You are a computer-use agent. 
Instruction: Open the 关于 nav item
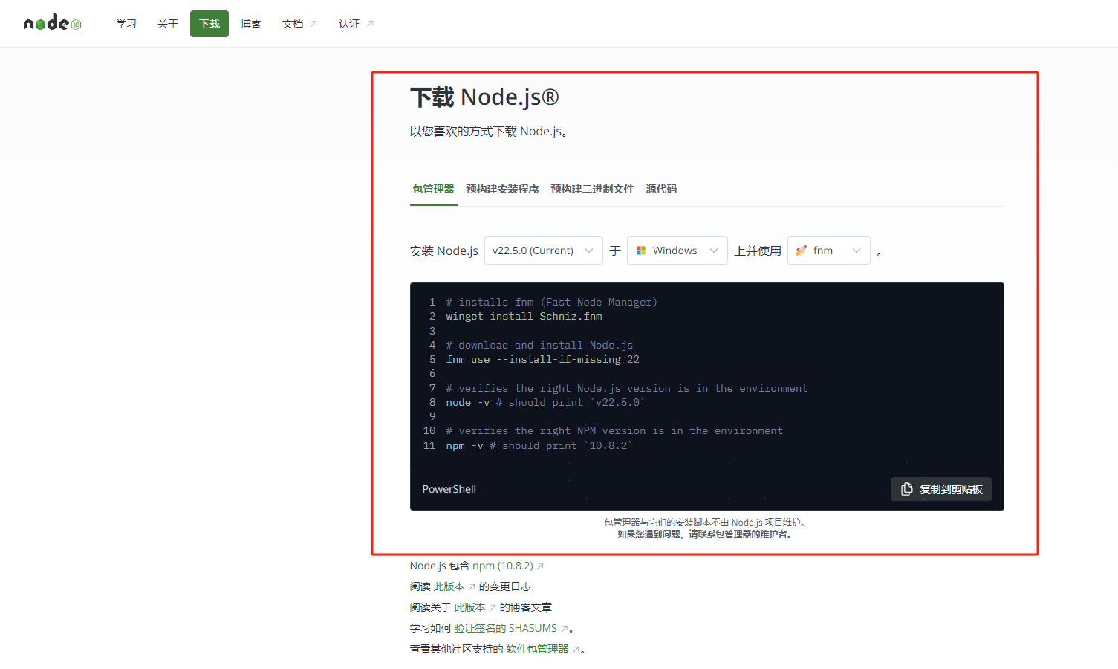[x=168, y=24]
